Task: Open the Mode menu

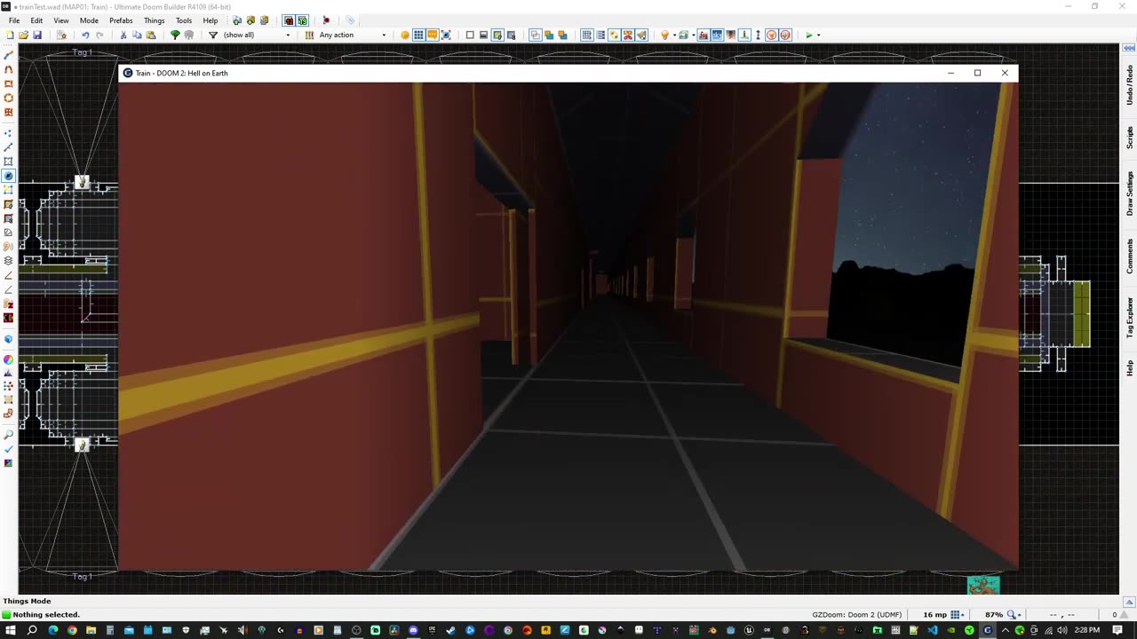Action: [x=89, y=20]
